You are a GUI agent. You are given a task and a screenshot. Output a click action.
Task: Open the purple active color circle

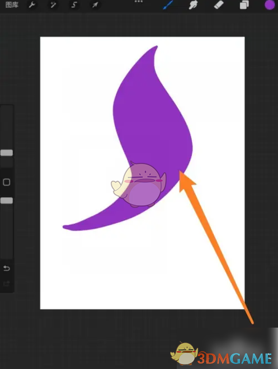click(x=270, y=5)
